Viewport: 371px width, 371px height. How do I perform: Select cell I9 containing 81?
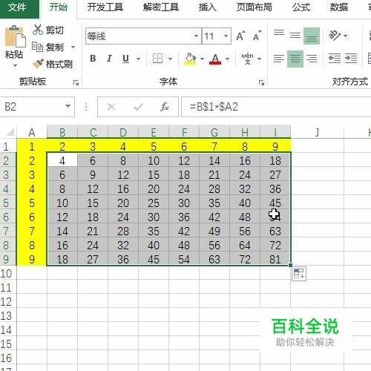point(275,259)
